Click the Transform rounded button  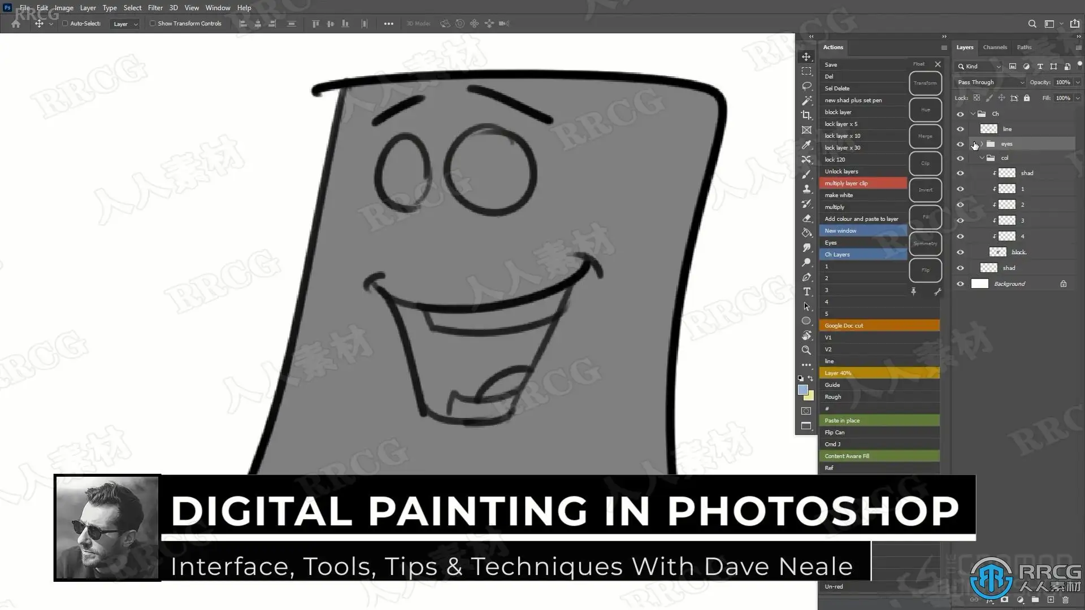(925, 83)
